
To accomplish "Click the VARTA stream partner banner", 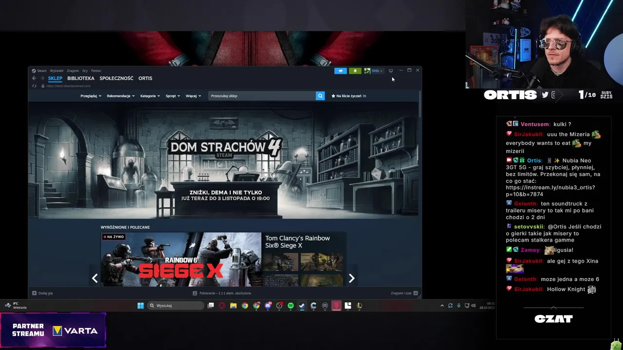I will coord(53,331).
